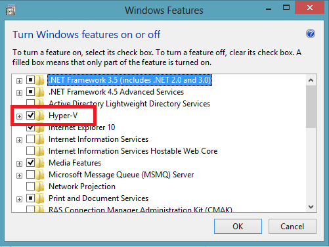The width and height of the screenshot is (329, 247).
Task: Select Active Directory Lightweight Directory Services item
Action: (129, 104)
